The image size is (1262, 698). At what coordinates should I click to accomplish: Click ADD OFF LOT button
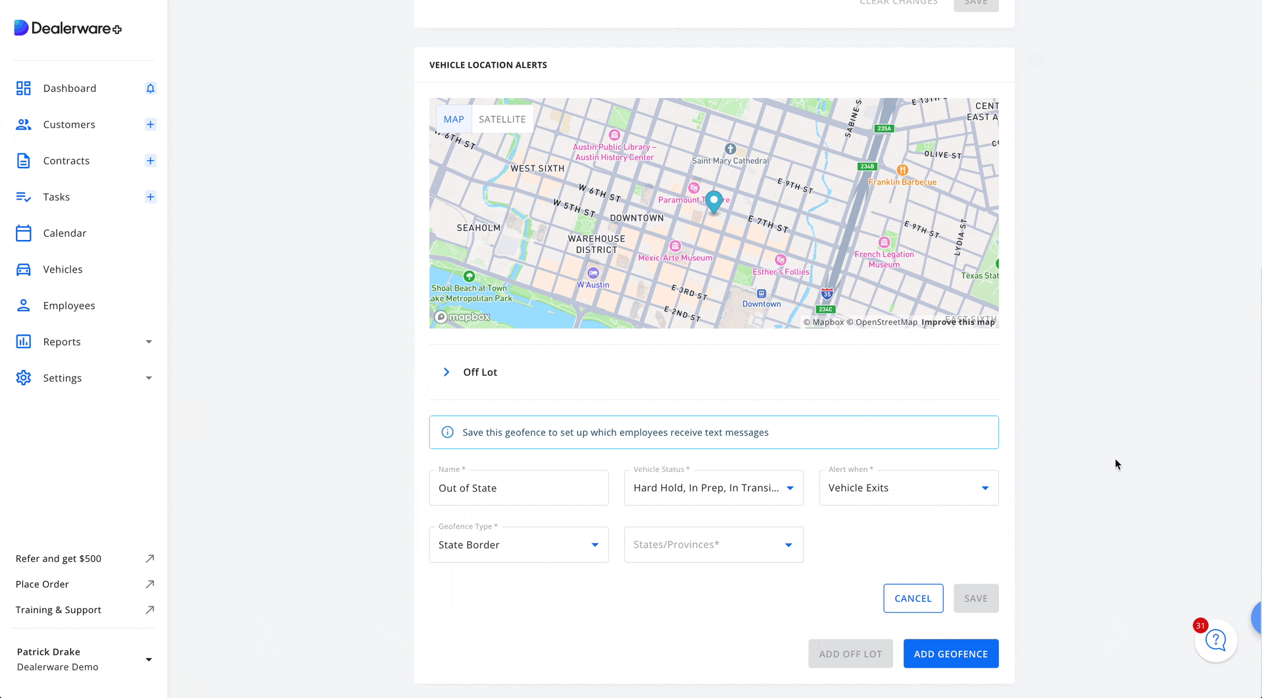coord(850,654)
